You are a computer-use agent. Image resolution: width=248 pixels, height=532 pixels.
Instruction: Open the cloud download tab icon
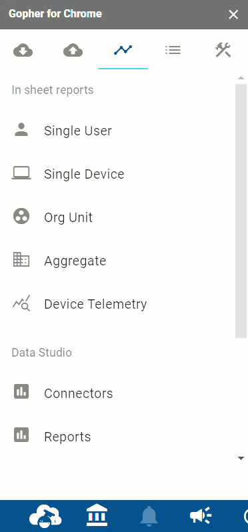[23, 51]
